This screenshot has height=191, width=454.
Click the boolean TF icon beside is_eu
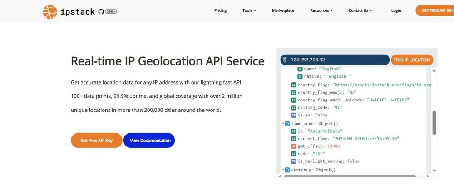pyautogui.click(x=294, y=115)
